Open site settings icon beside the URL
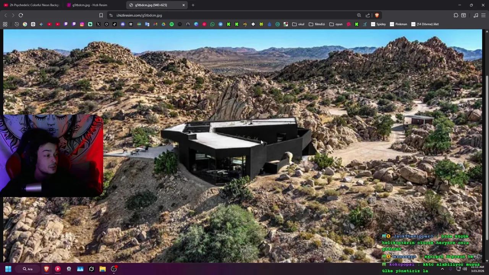The image size is (489, 275). tap(111, 15)
